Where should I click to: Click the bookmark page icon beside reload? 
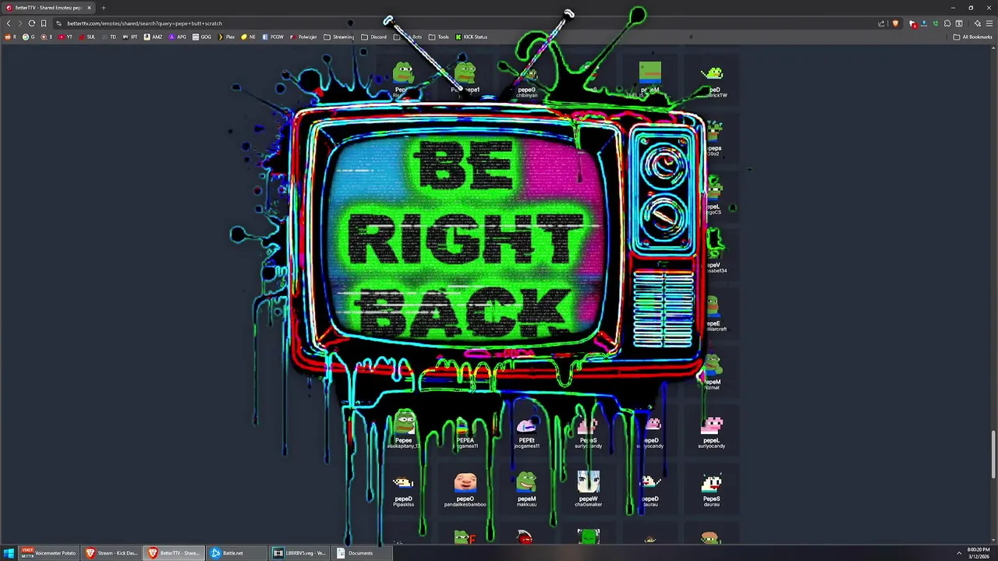(x=44, y=23)
